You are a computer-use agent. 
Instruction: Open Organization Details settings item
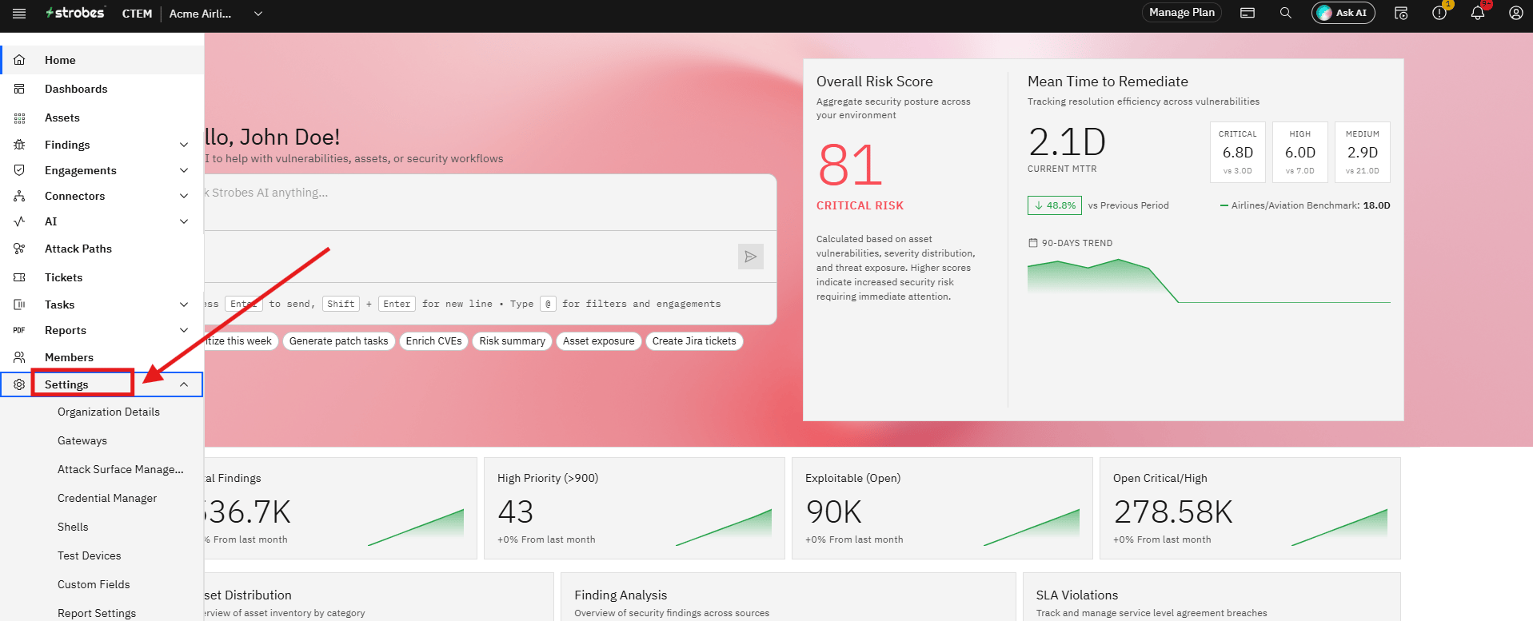(109, 412)
